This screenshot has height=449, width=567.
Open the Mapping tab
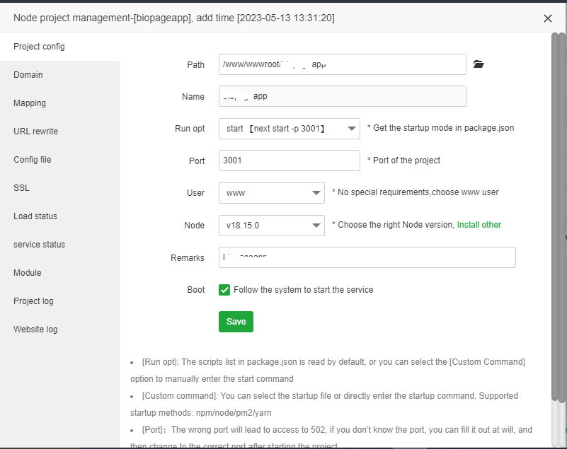click(30, 103)
